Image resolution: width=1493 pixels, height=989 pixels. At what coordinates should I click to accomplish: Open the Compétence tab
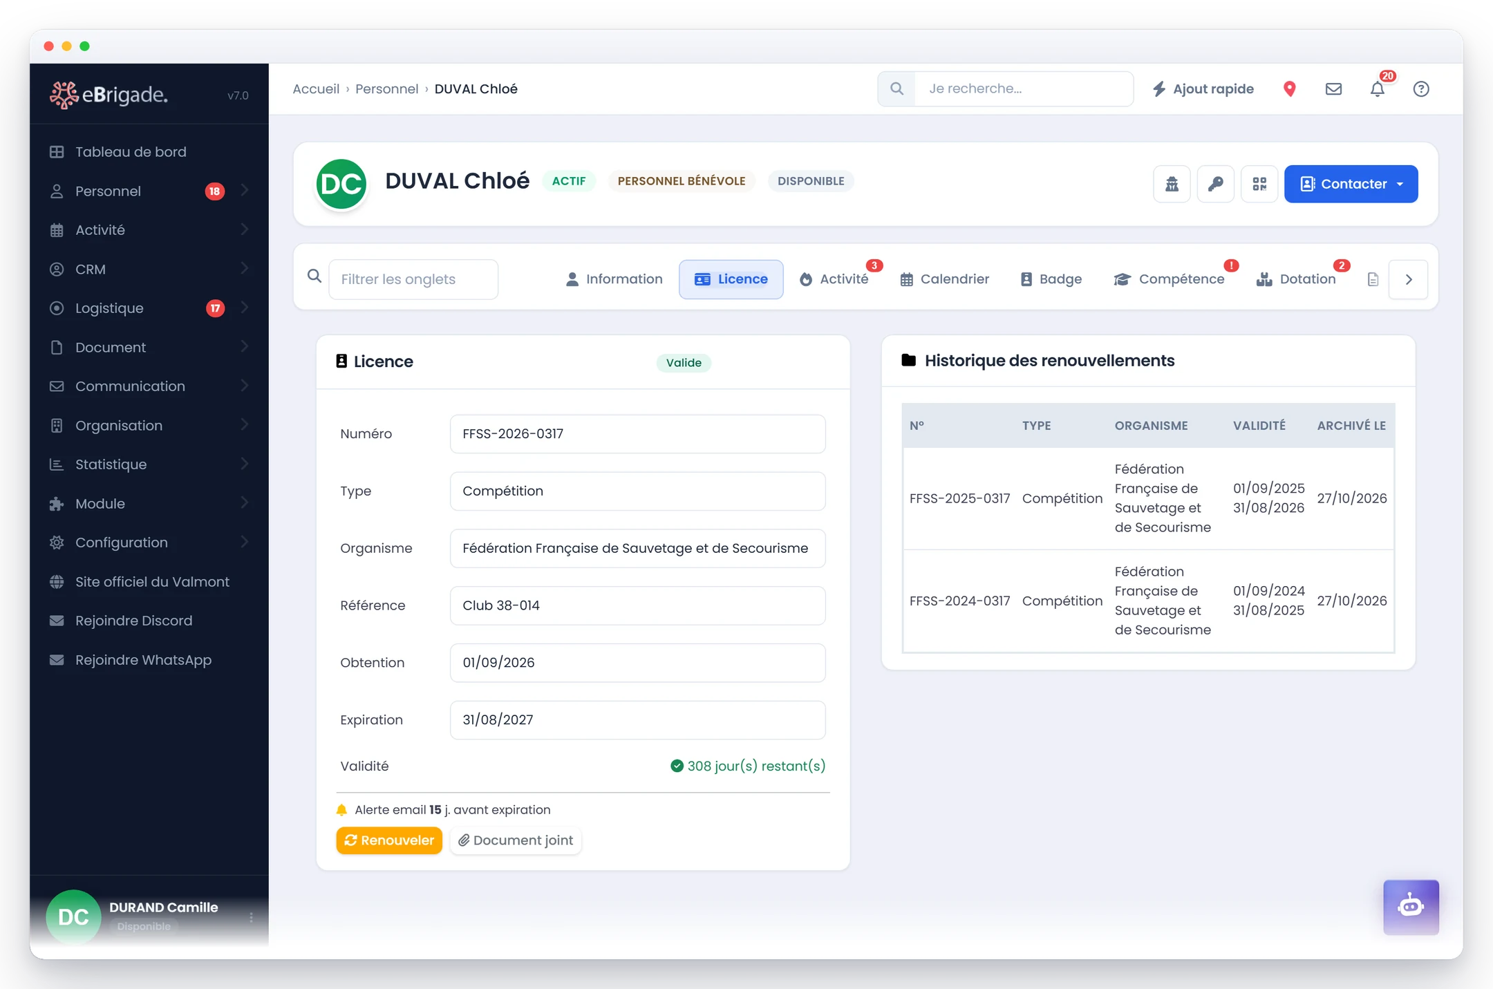(x=1170, y=279)
